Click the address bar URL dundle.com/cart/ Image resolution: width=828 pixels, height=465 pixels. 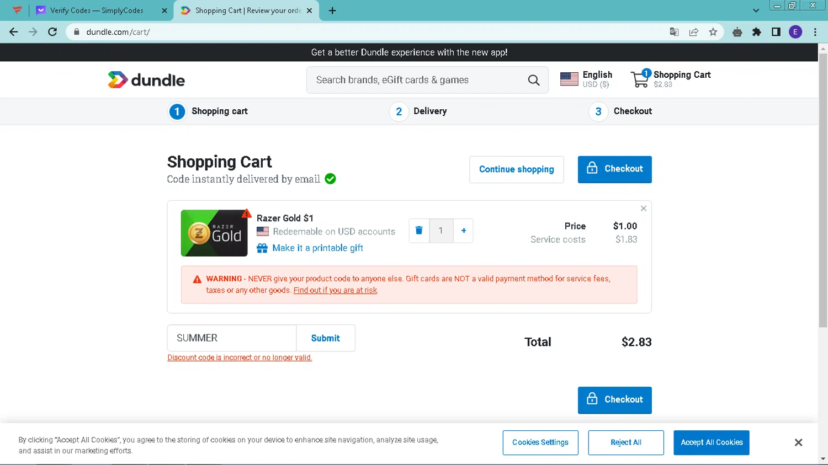(118, 32)
